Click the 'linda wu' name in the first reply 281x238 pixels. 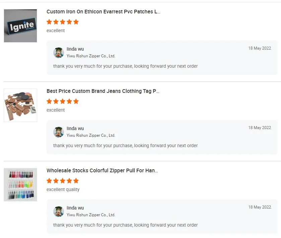pyautogui.click(x=75, y=49)
